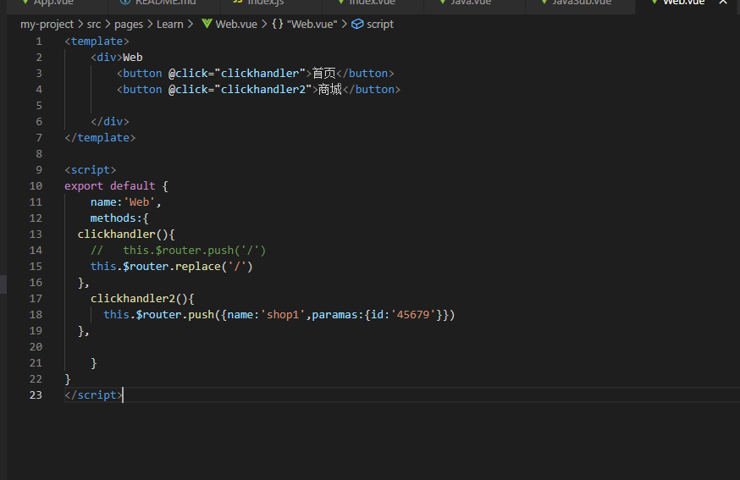
Task: Click the commented this.$router.push line
Action: tap(179, 250)
